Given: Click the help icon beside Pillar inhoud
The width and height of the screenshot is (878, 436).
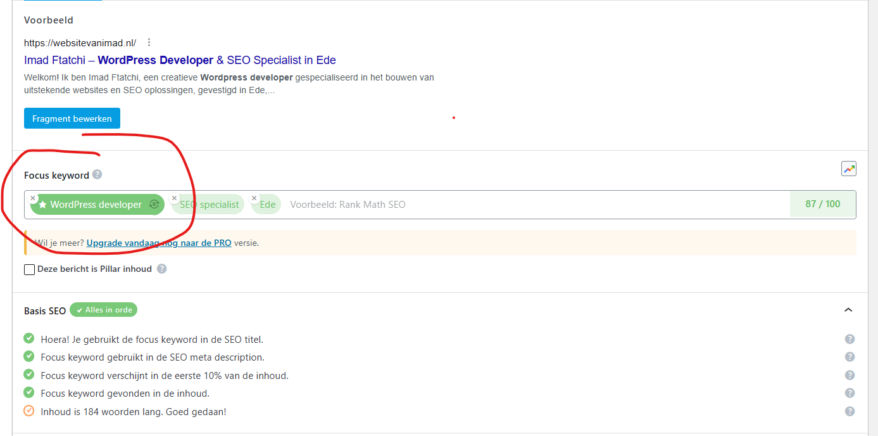Looking at the screenshot, I should pyautogui.click(x=162, y=269).
